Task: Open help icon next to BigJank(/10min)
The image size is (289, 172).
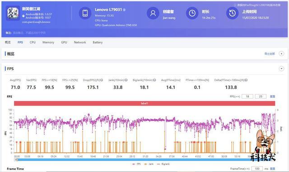Action: [x=154, y=80]
